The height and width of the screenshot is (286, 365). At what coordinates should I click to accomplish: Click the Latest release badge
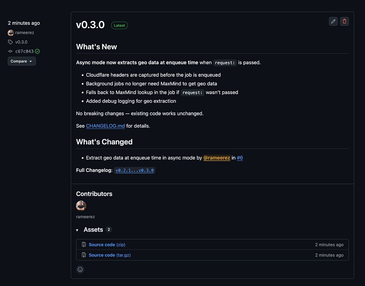119,26
